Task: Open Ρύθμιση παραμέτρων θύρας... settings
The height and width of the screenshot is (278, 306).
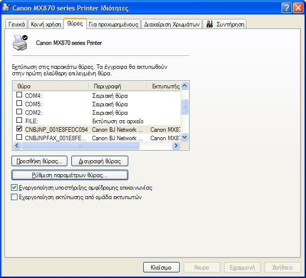Action: [x=70, y=175]
